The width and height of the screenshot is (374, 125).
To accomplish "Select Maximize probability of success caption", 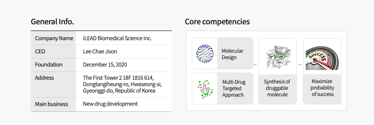I will tap(322, 88).
